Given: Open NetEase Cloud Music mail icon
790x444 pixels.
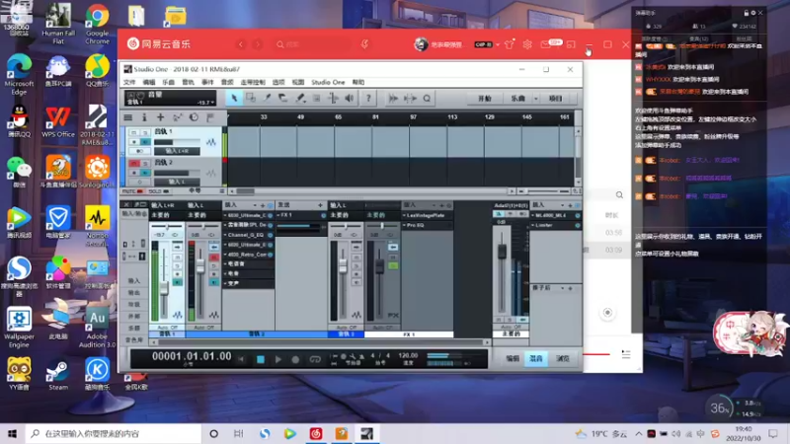Looking at the screenshot, I should pyautogui.click(x=545, y=44).
